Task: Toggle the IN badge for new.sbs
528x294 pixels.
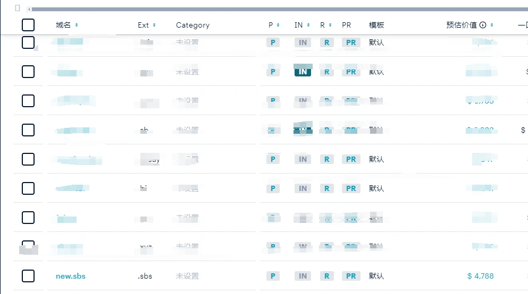Action: point(303,276)
